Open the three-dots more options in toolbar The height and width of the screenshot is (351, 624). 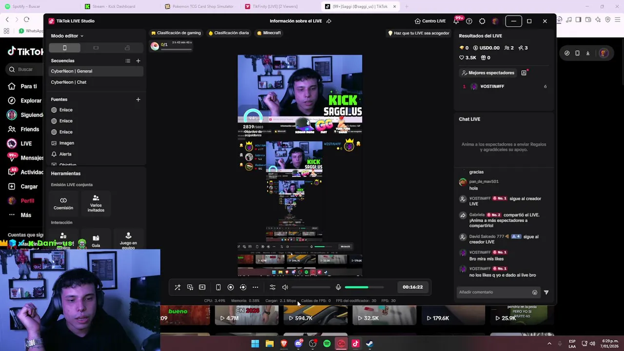click(x=255, y=287)
